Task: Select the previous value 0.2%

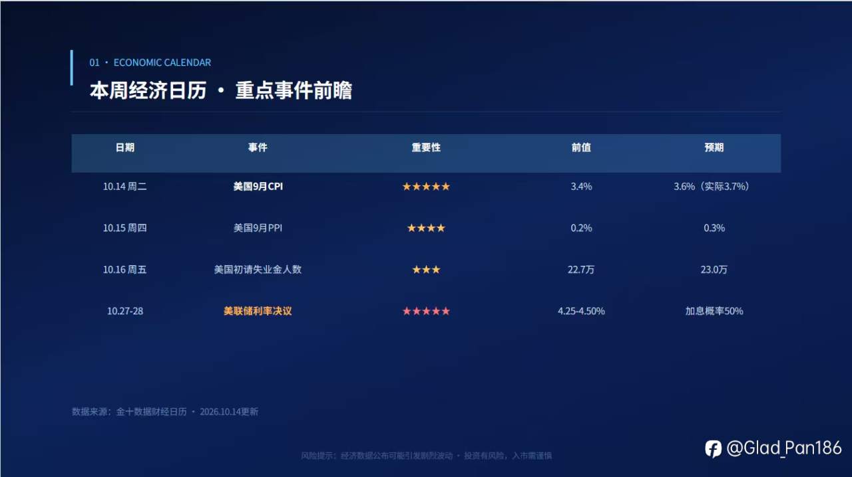Action: (x=581, y=228)
